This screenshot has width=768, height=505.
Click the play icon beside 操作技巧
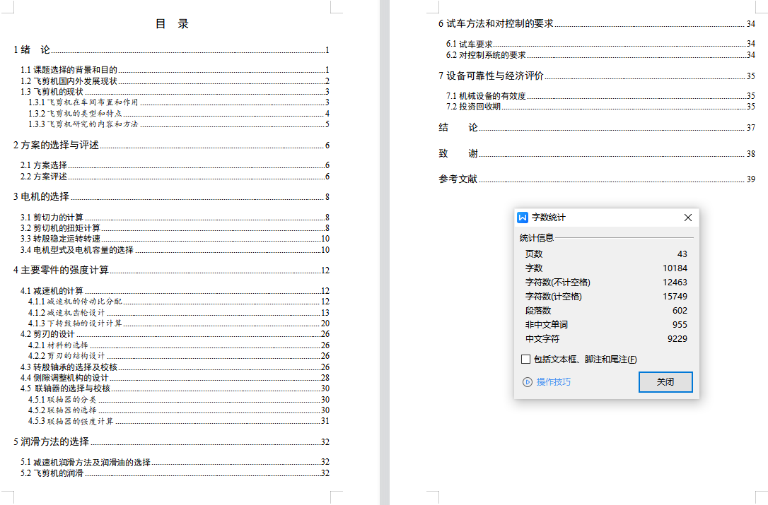tap(527, 382)
